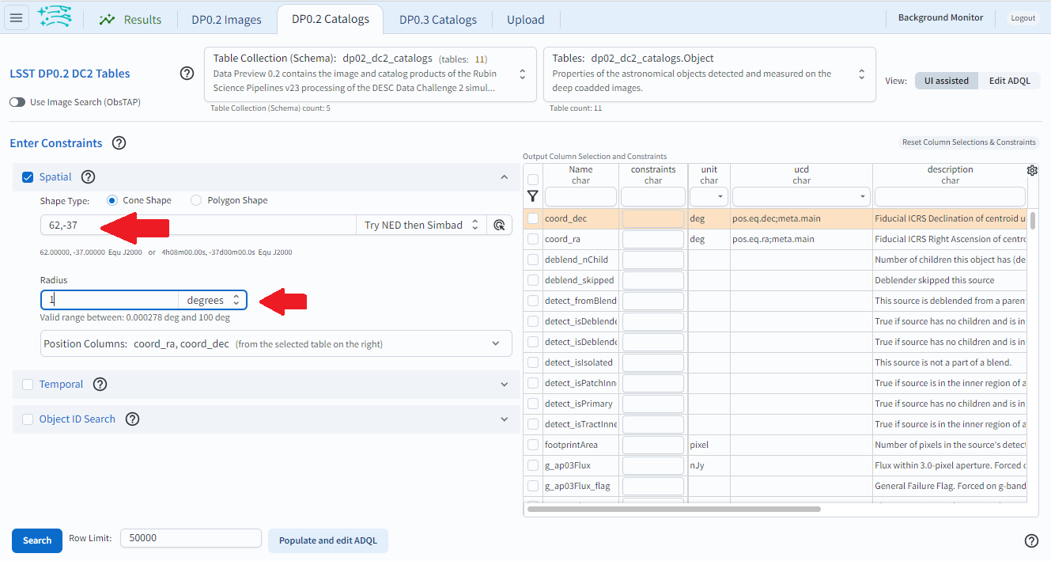
Task: Click the help icon beside Spatial
Action: point(88,177)
